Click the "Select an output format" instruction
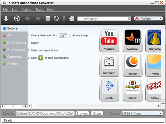The width and height of the screenshot is (166, 124). tap(44, 50)
